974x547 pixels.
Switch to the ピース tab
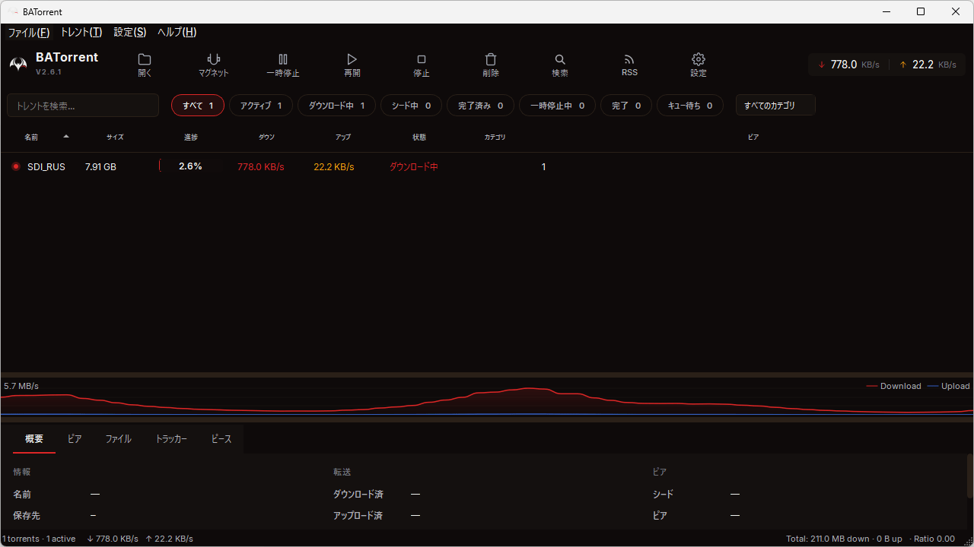[x=221, y=439]
